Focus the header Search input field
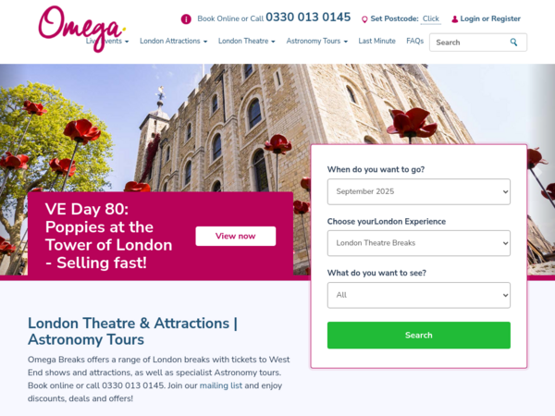Screen dimensions: 555x416 click(x=469, y=43)
